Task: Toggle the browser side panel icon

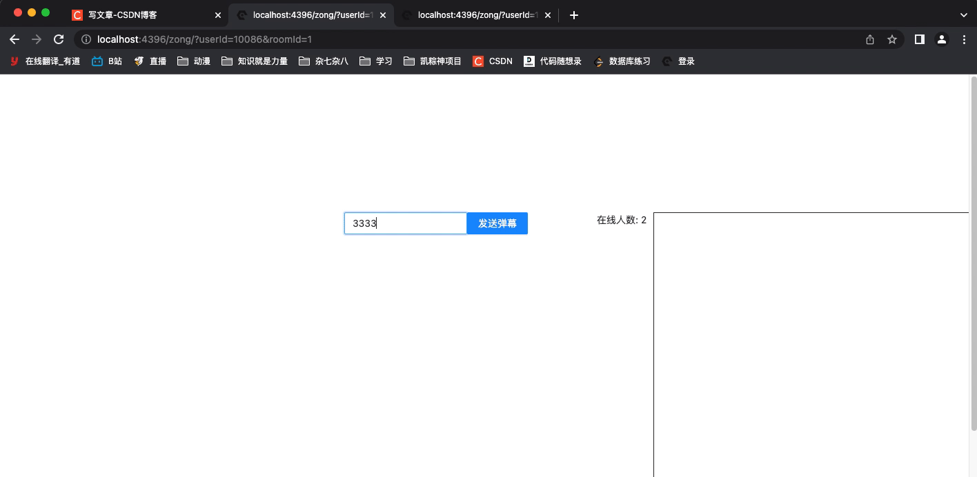Action: pos(919,39)
